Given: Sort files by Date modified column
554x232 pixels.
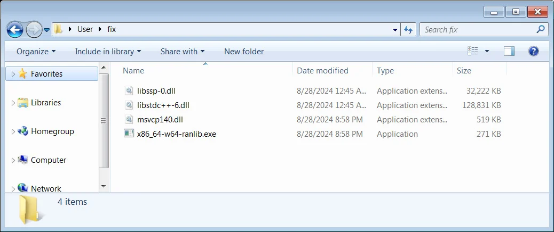Looking at the screenshot, I should tap(322, 70).
